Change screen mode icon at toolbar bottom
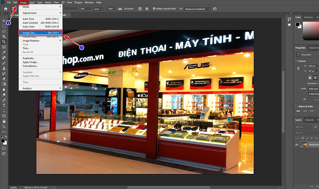The image size is (319, 189). (4, 154)
